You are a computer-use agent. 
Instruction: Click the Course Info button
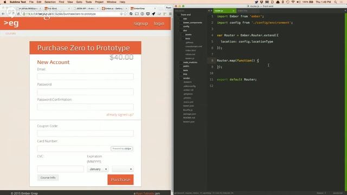tap(48, 178)
